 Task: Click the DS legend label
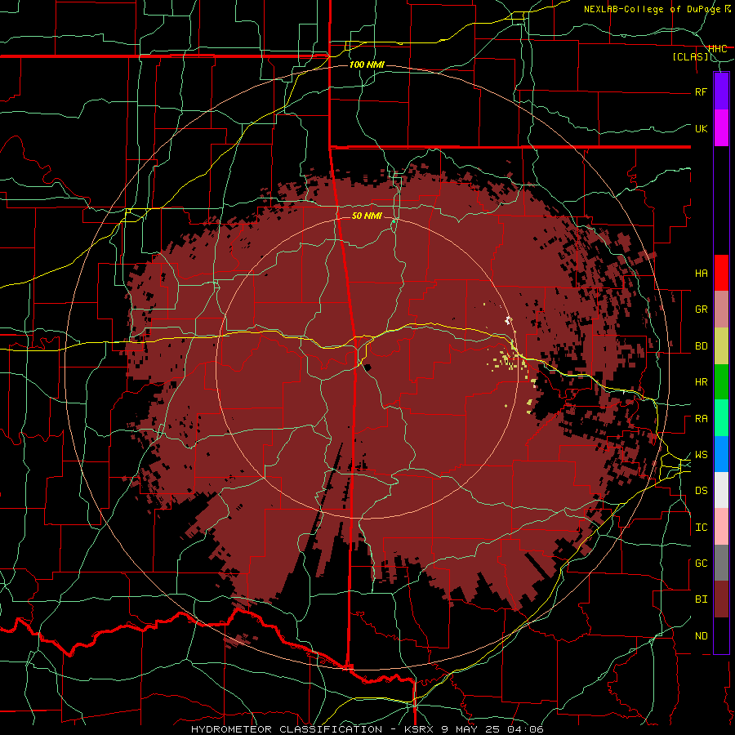coord(702,491)
